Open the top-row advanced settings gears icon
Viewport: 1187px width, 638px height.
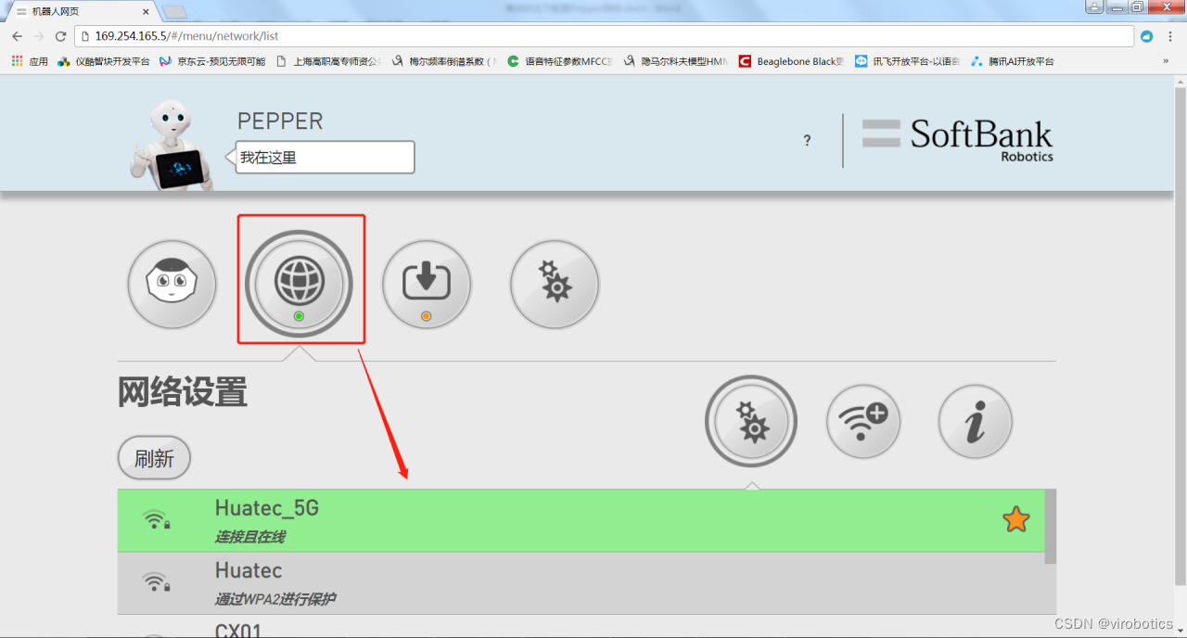point(555,284)
